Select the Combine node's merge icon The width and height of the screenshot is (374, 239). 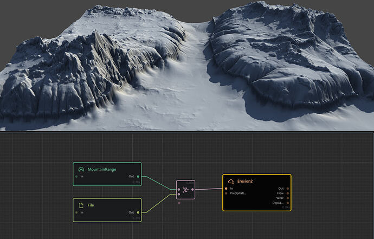(185, 190)
